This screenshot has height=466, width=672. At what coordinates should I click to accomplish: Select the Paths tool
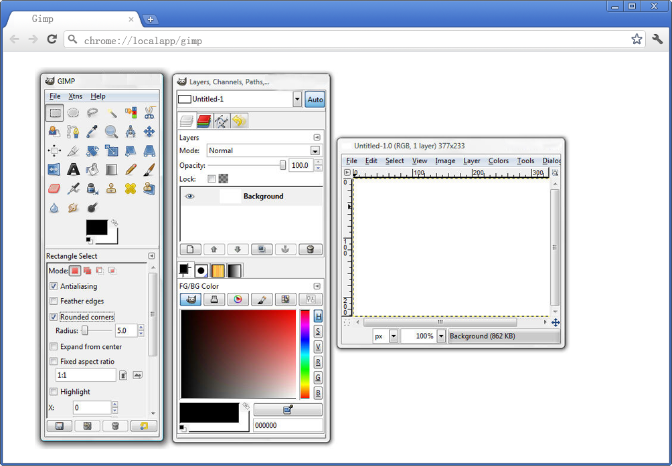pyautogui.click(x=73, y=132)
